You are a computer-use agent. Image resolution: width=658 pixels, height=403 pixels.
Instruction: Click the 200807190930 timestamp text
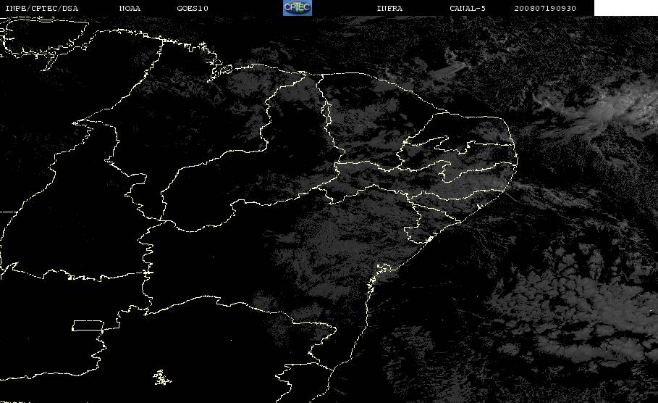click(x=545, y=9)
